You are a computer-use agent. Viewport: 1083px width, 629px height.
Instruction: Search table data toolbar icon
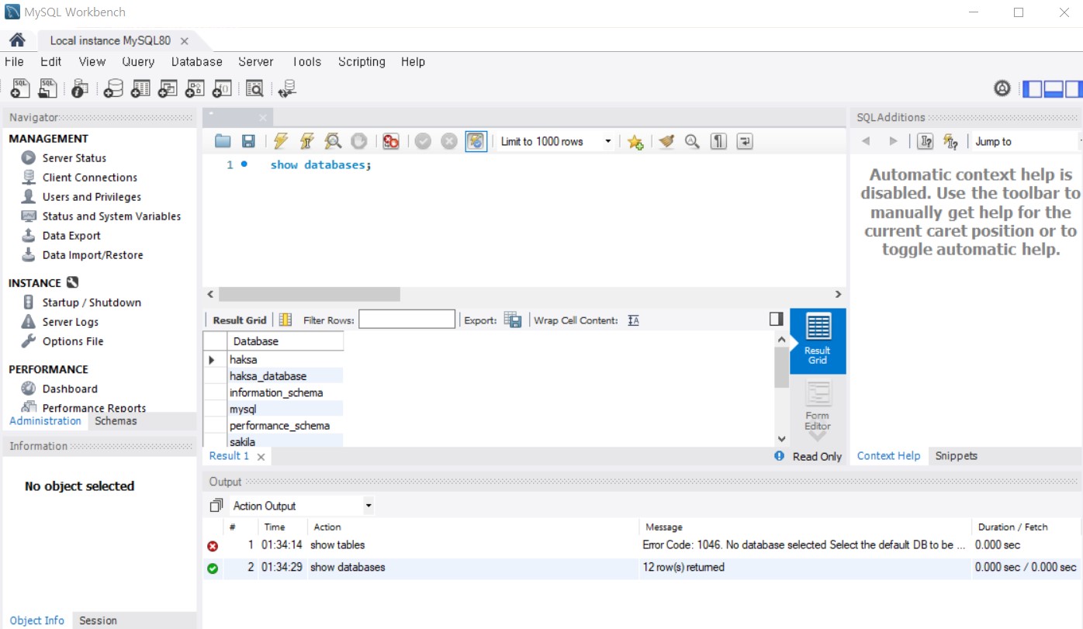(x=254, y=89)
